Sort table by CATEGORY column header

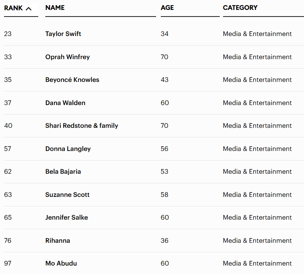pyautogui.click(x=240, y=8)
